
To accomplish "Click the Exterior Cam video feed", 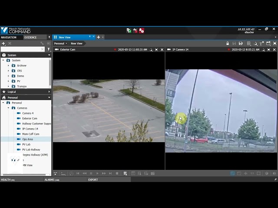I will 109,111.
